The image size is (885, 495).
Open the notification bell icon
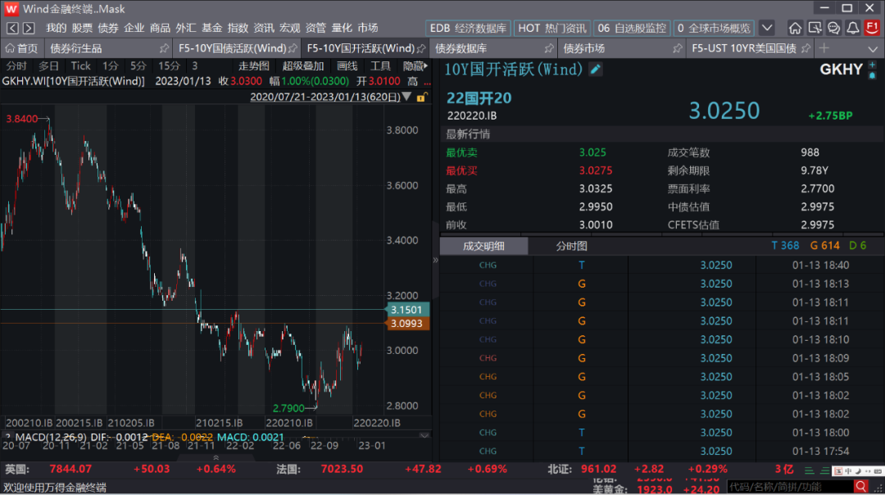853,28
